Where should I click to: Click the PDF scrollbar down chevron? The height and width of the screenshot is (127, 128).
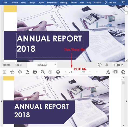123,125
